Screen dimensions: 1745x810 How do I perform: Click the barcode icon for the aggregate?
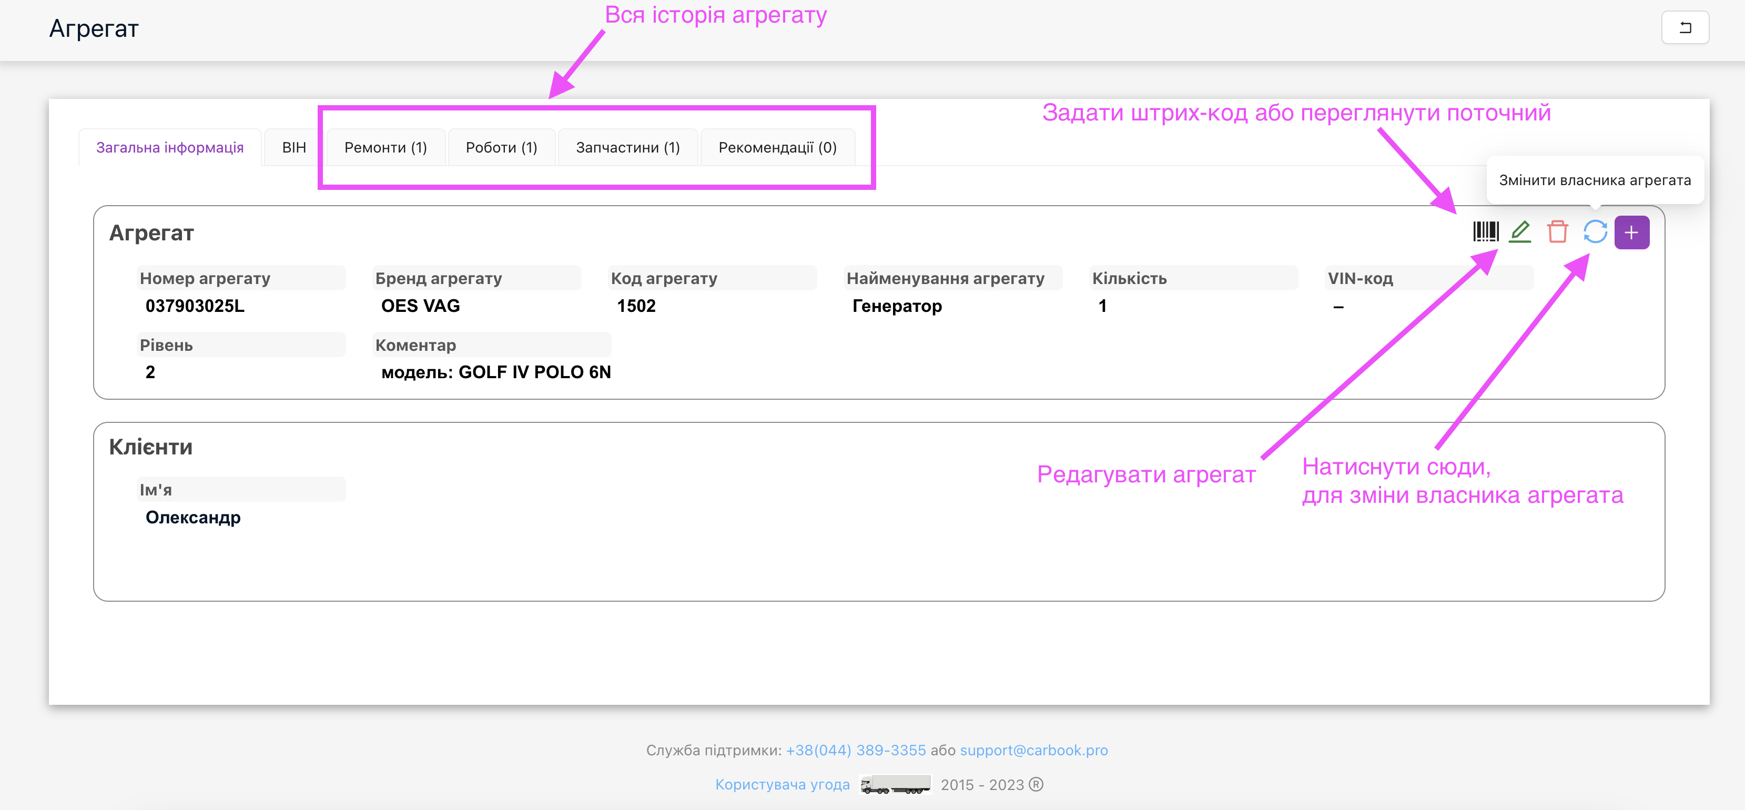1485,231
